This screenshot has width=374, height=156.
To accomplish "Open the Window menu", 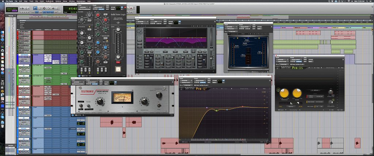I will (72, 1).
